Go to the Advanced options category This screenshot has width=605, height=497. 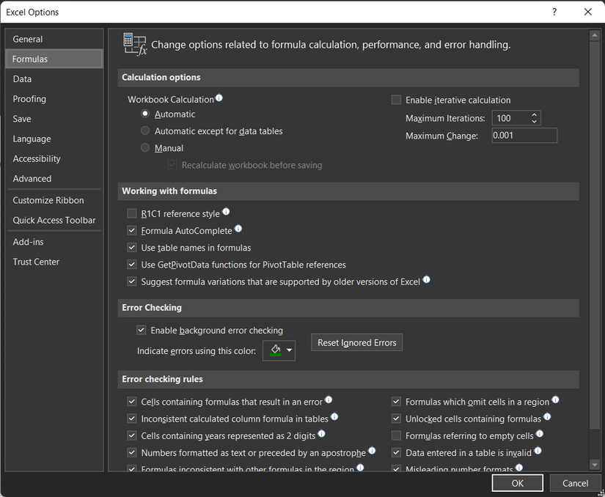(54, 179)
